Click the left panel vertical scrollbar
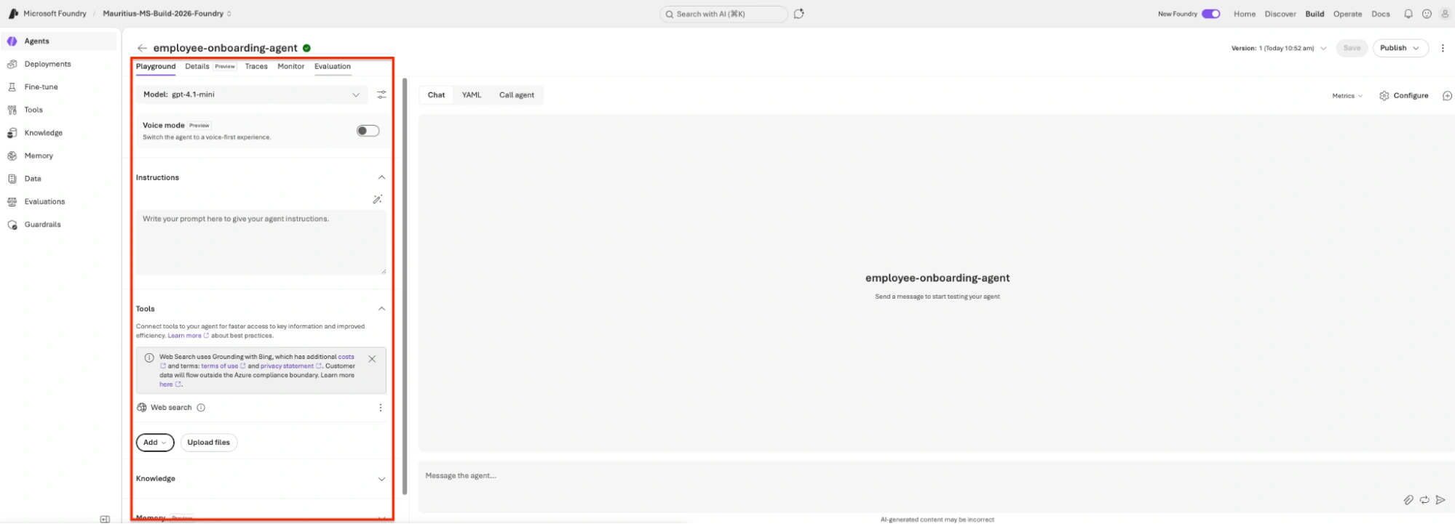Image resolution: width=1455 pixels, height=524 pixels. click(405, 285)
